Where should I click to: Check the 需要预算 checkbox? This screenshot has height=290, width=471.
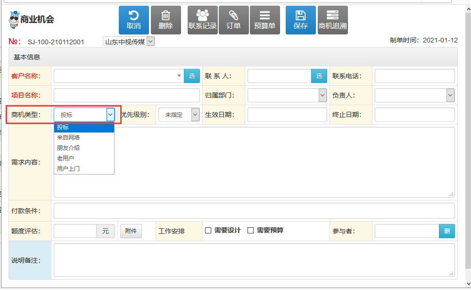click(x=250, y=231)
